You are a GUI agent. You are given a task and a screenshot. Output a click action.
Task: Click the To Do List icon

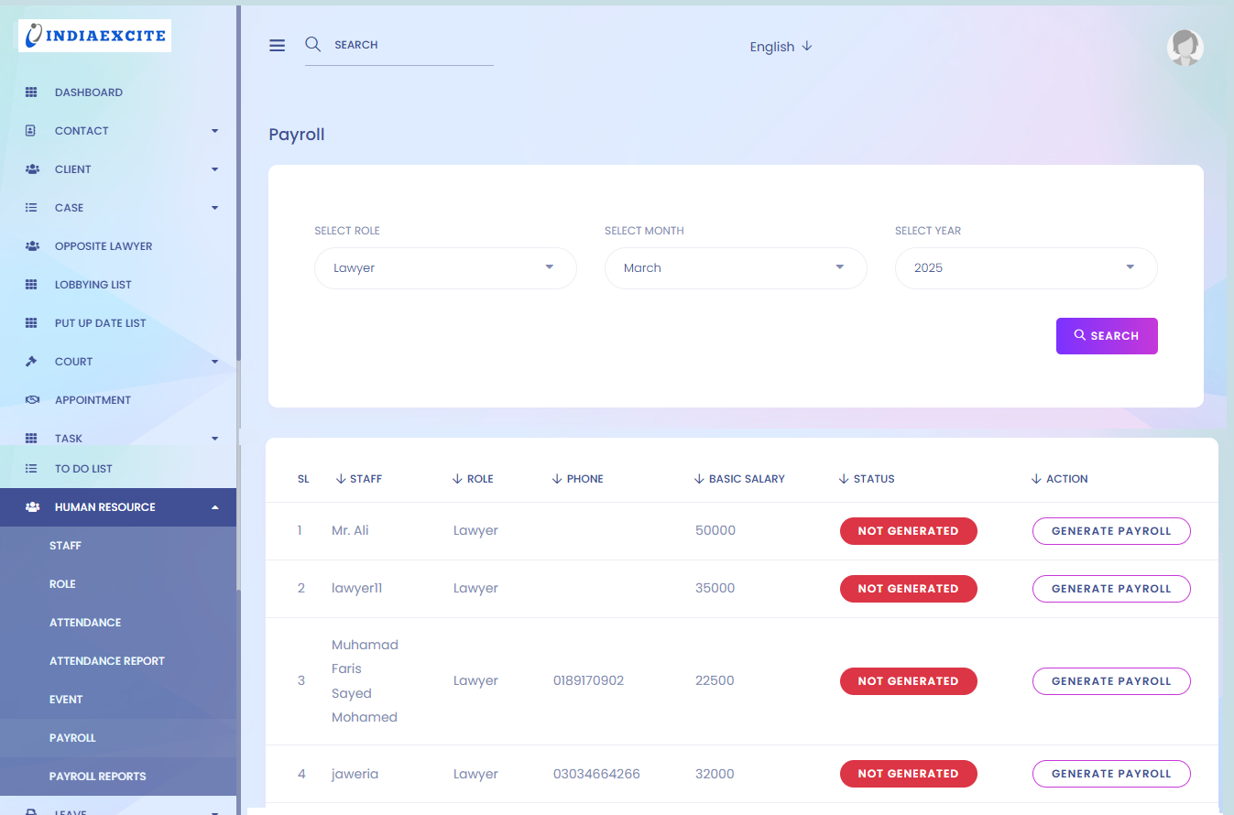coord(31,469)
